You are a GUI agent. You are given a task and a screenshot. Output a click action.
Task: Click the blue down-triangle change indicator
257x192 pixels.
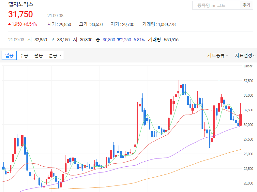point(119,40)
